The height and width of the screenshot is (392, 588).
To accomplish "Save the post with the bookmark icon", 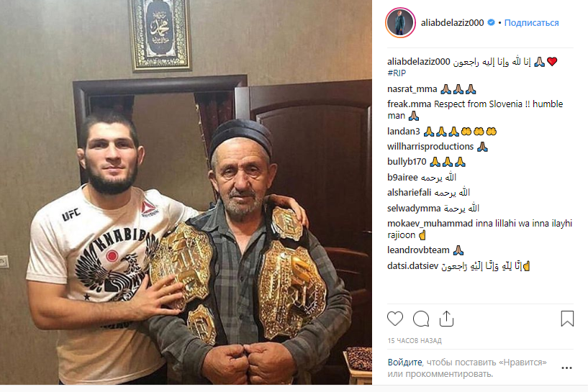I will pos(567,319).
